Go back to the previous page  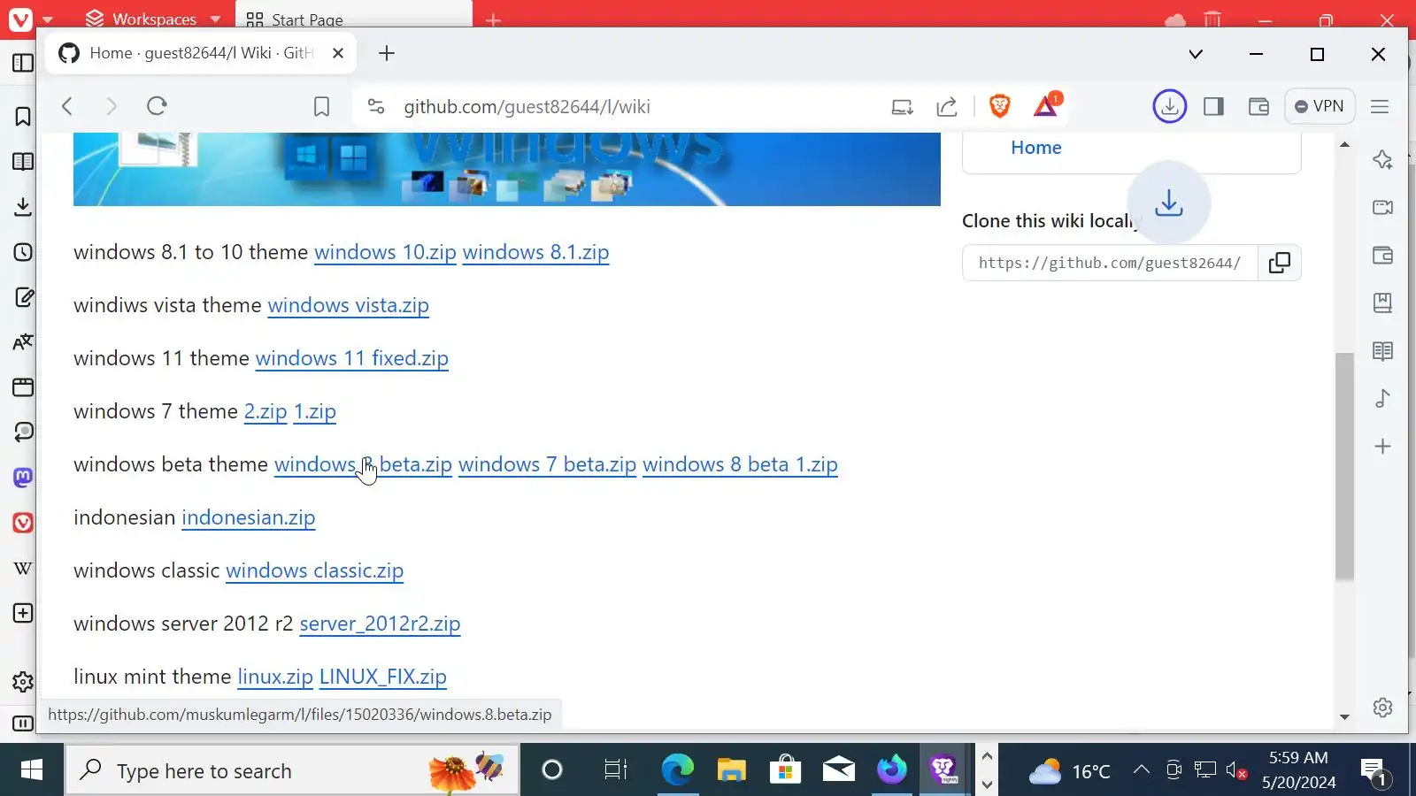tap(67, 106)
